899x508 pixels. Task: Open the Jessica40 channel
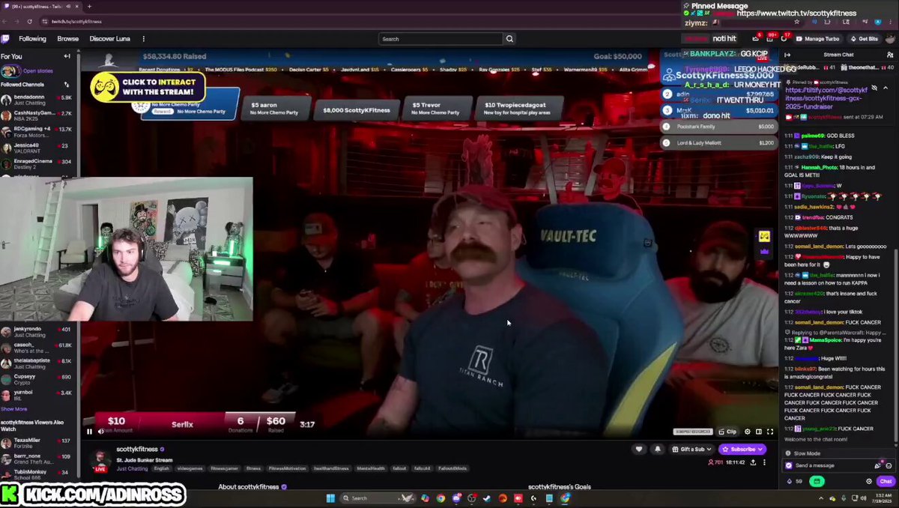(36, 148)
